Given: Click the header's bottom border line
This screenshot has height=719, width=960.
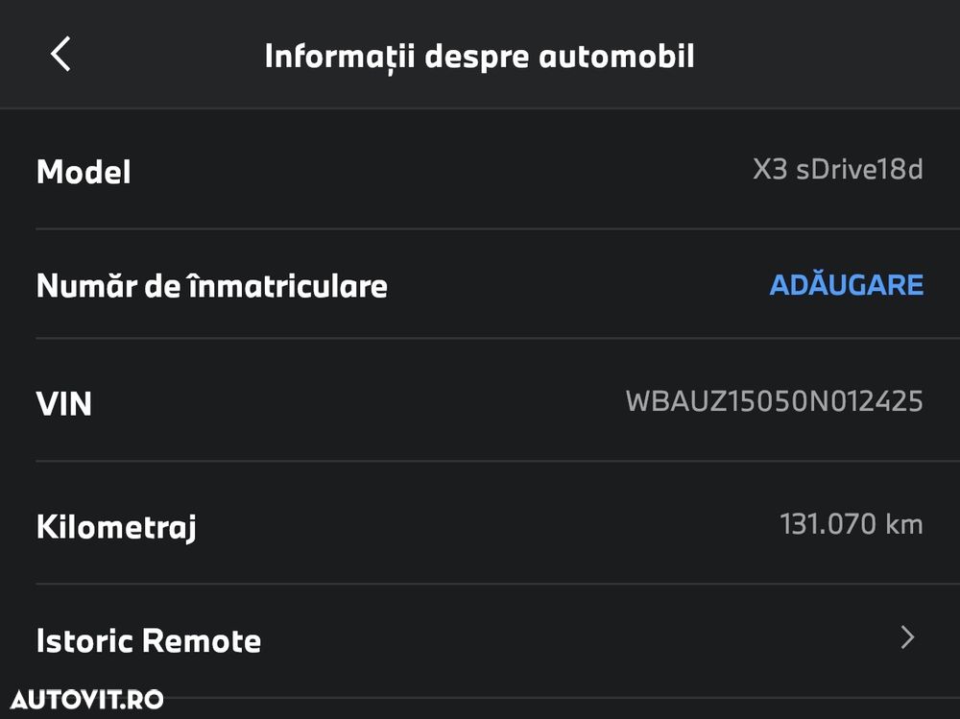Looking at the screenshot, I should 480,108.
